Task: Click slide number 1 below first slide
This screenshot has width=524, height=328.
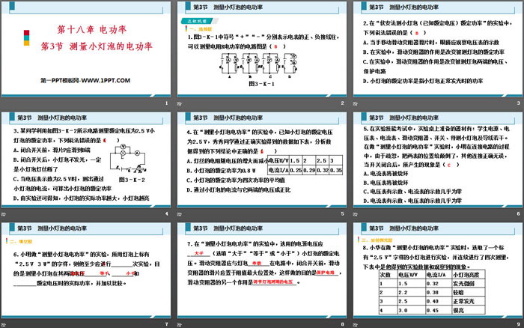Action: [166, 103]
